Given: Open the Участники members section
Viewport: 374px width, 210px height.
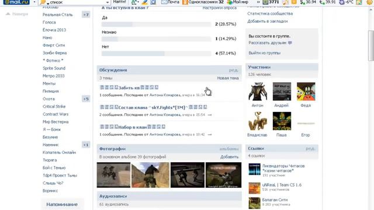Looking at the screenshot, I should tap(259, 67).
